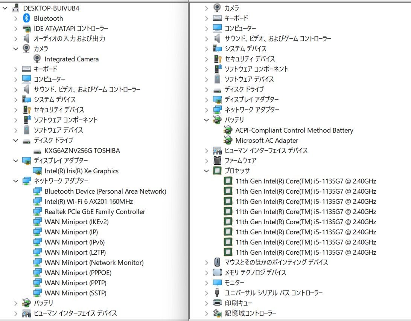Collapse the ネットワーク アダプター category
Viewport: 411px width, 321px height.
(15, 181)
